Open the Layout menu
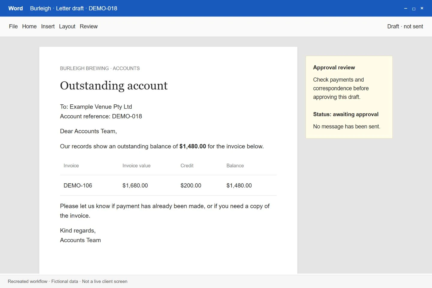 point(67,26)
